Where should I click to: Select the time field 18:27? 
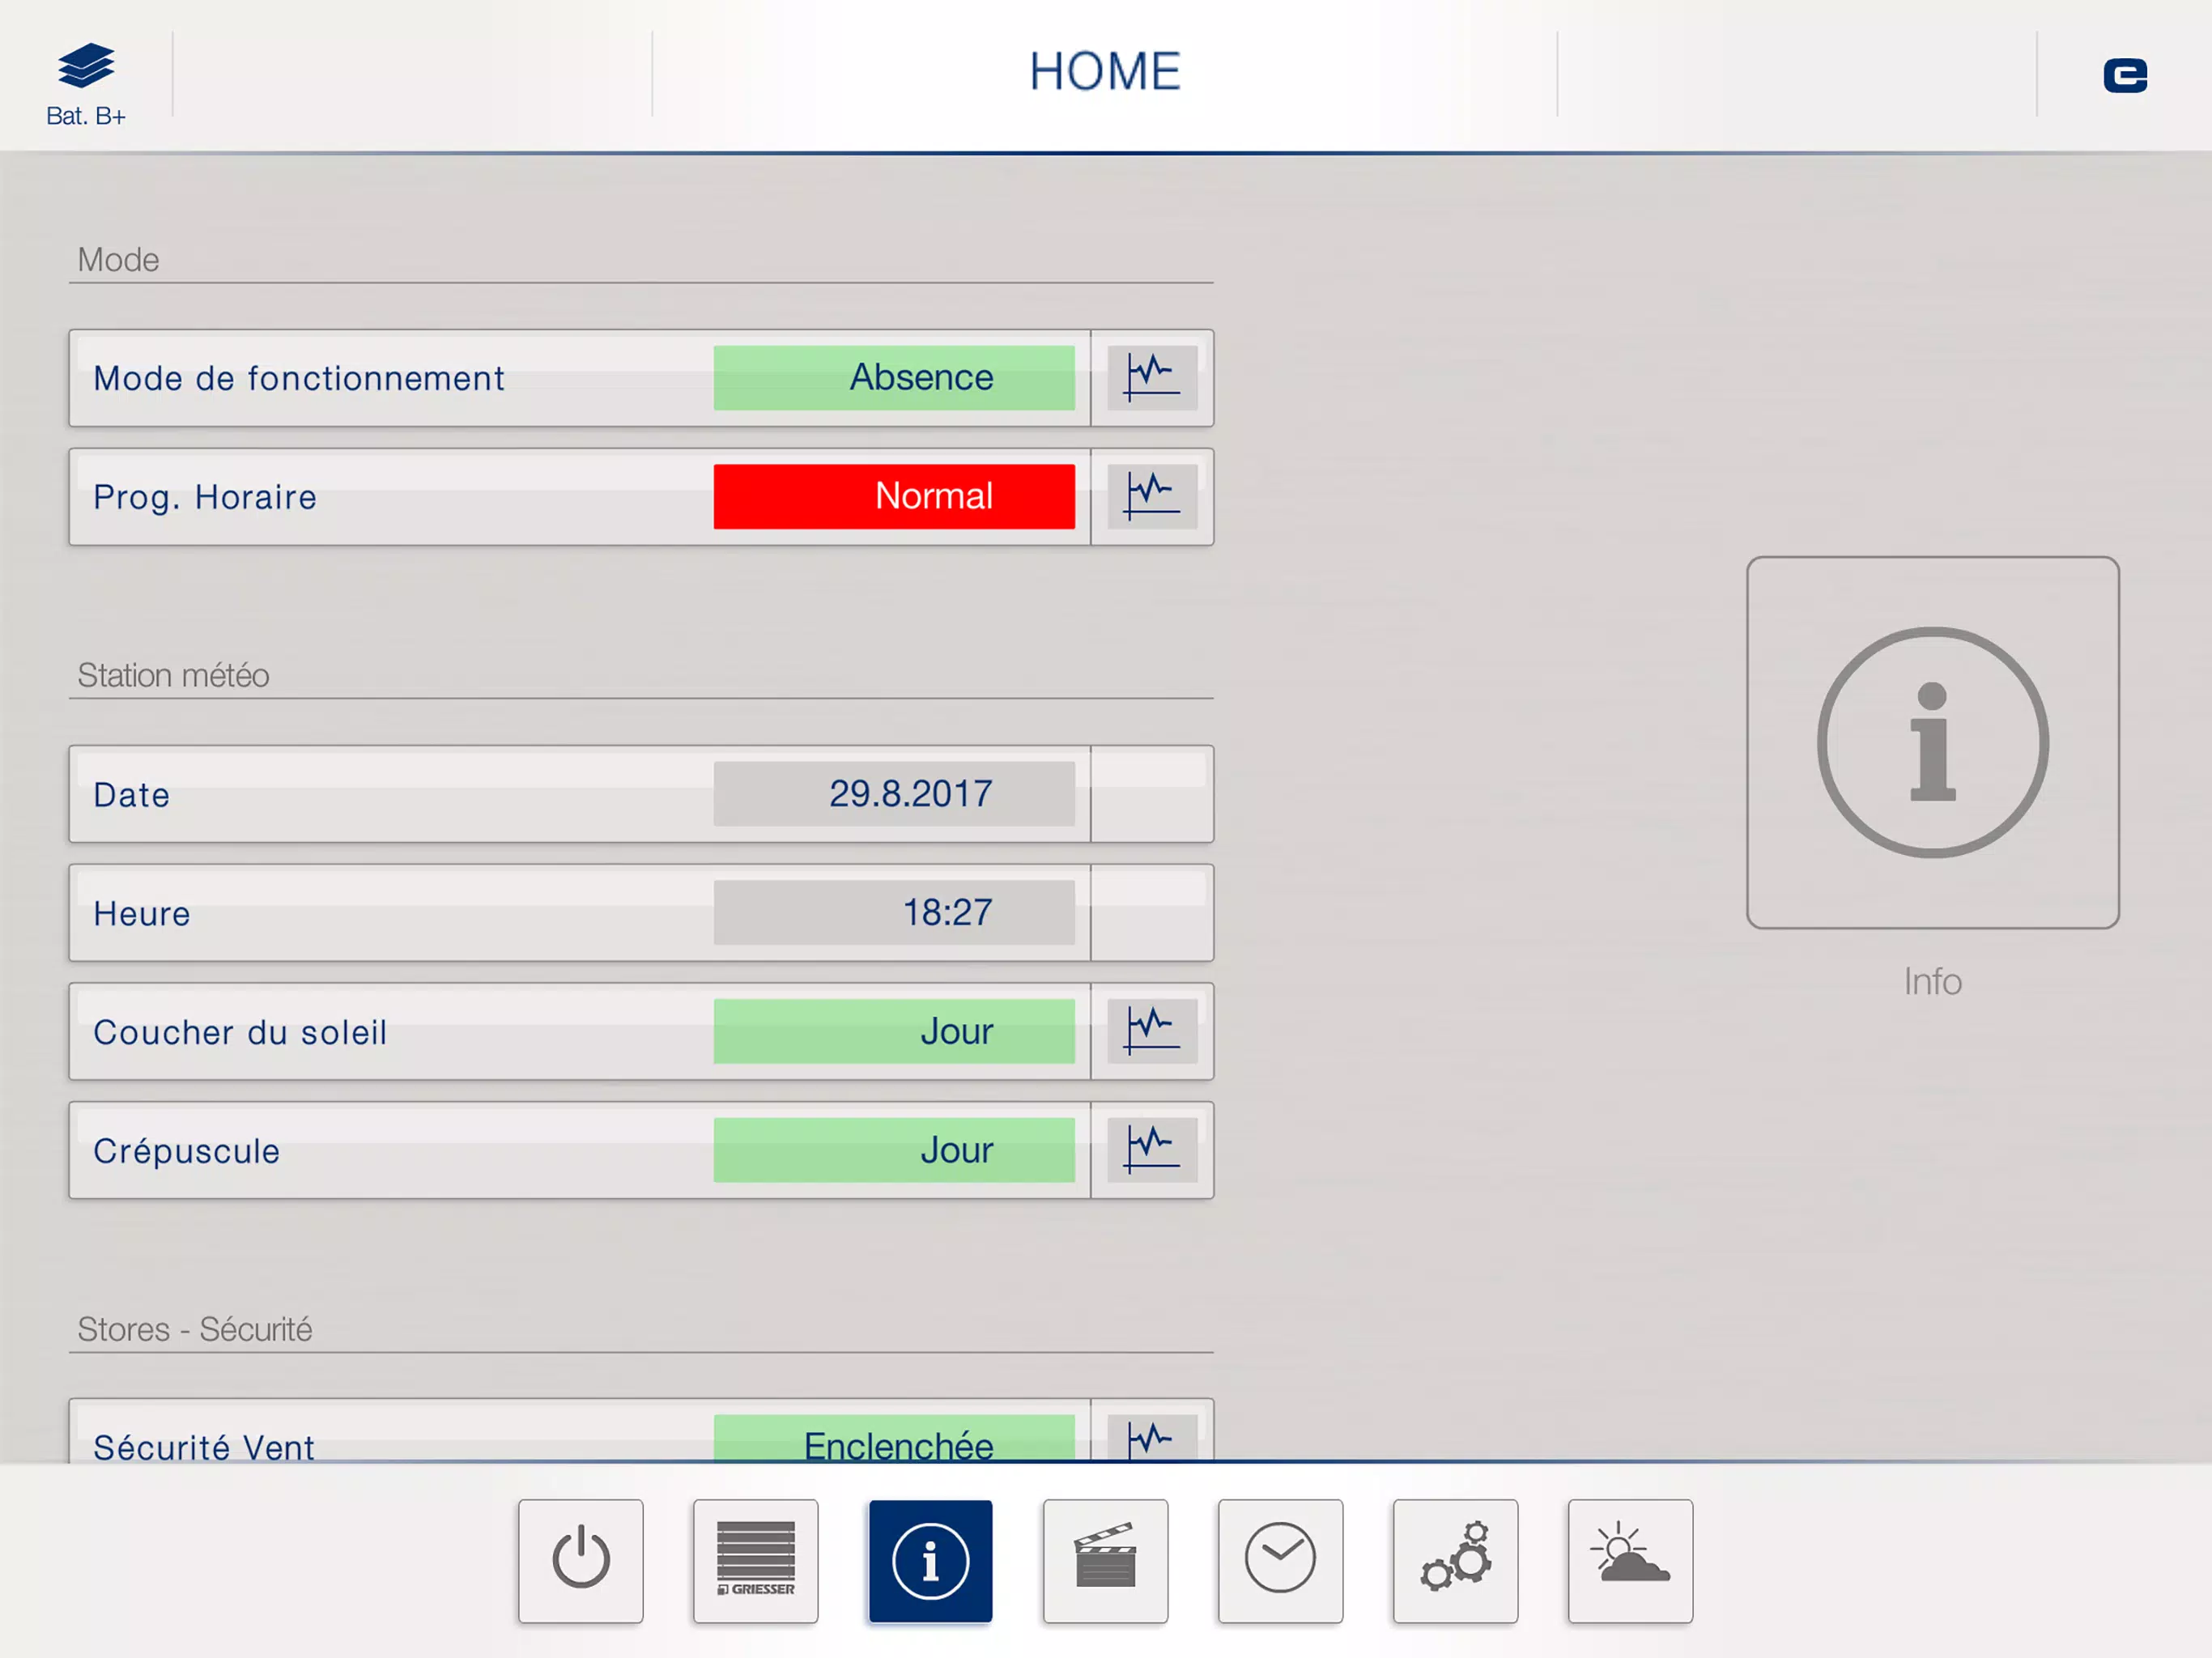(x=894, y=913)
